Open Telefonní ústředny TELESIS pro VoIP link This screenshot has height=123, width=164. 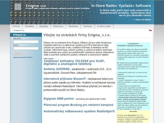click(74, 62)
